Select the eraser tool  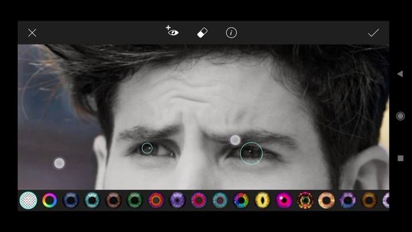tap(202, 33)
